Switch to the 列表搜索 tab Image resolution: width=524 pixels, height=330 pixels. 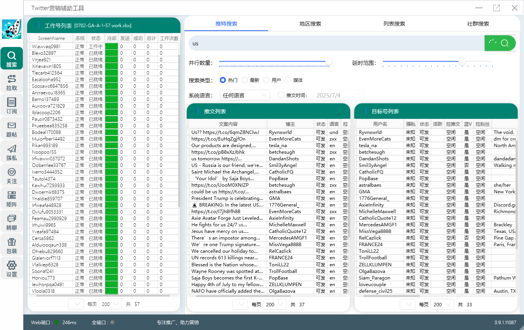click(394, 24)
